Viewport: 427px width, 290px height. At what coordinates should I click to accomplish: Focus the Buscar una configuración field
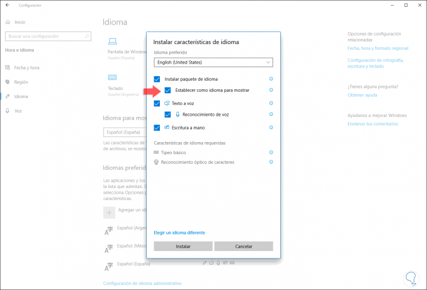[48, 36]
